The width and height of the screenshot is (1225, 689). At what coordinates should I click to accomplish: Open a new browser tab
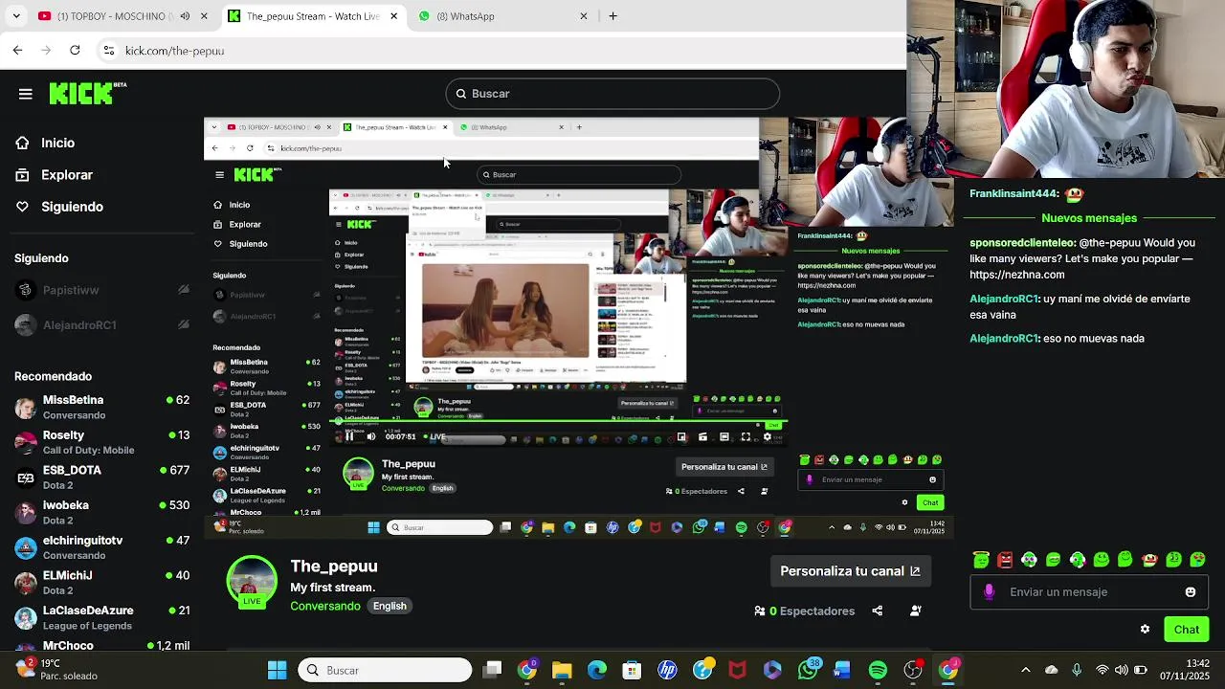click(x=612, y=16)
